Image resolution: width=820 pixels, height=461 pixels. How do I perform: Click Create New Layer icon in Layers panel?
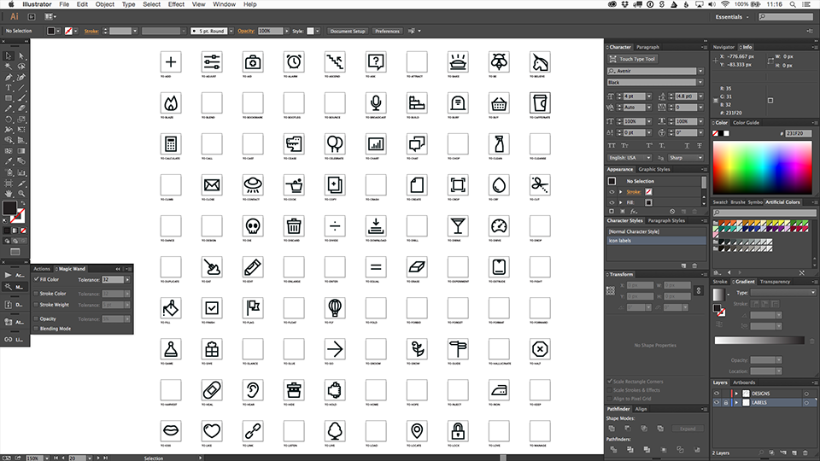794,452
